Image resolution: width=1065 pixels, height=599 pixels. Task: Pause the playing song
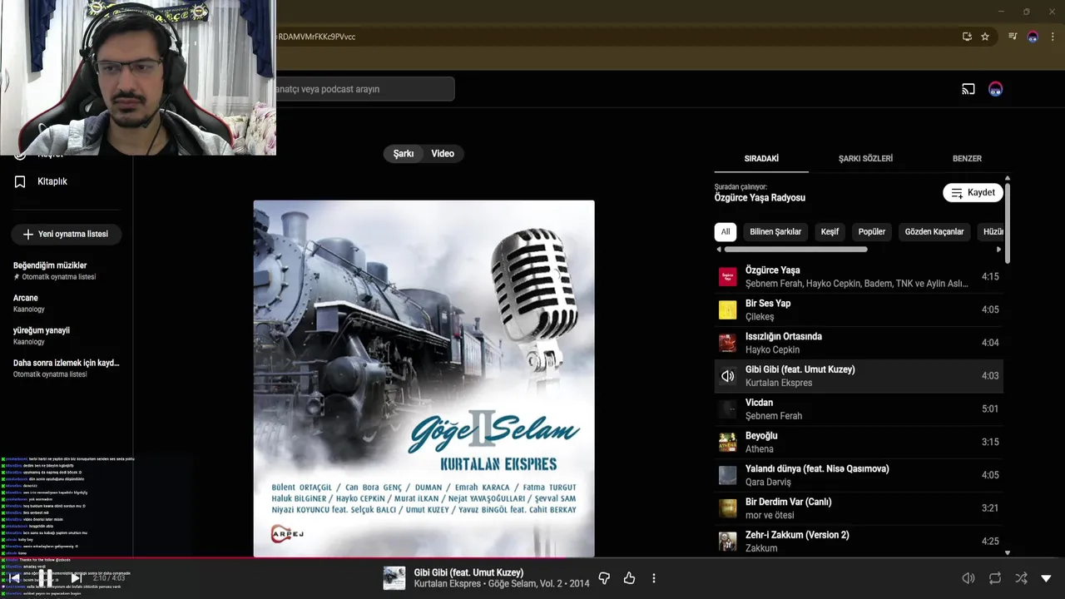[45, 577]
